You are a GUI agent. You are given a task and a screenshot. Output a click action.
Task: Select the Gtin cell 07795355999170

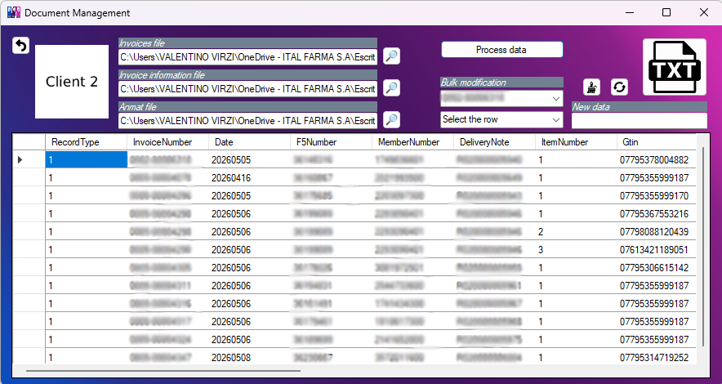(656, 196)
